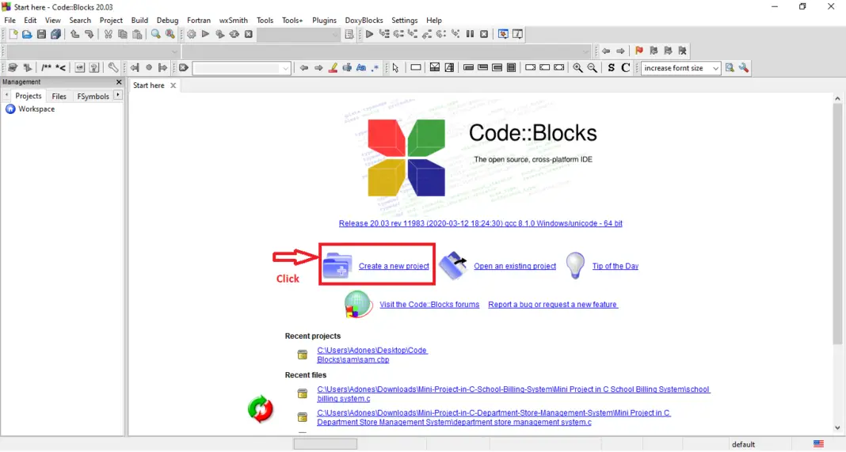Close the Management panel
The image size is (846, 452).
click(x=119, y=82)
